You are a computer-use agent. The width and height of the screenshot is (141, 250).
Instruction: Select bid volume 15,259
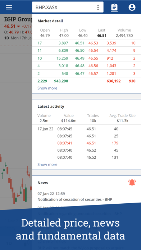click(x=62, y=58)
